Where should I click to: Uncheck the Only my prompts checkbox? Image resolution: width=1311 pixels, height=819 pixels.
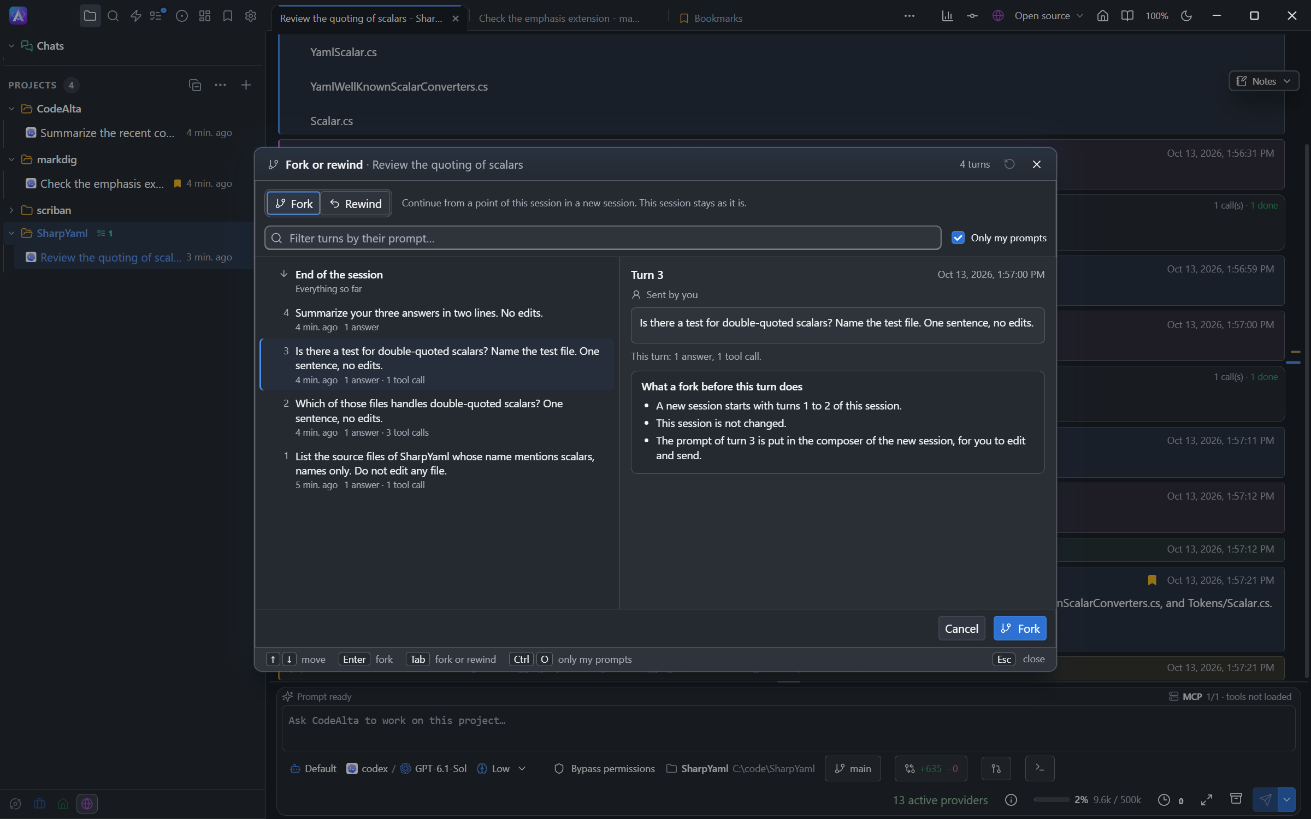pos(958,238)
